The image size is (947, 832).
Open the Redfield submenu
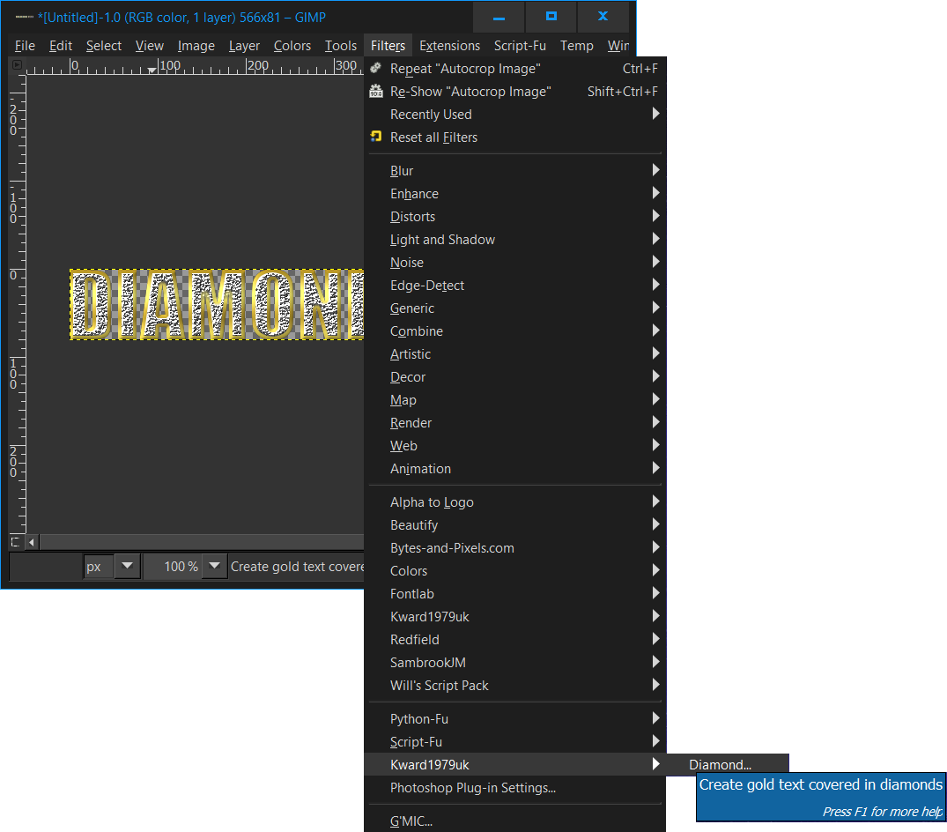click(x=514, y=640)
